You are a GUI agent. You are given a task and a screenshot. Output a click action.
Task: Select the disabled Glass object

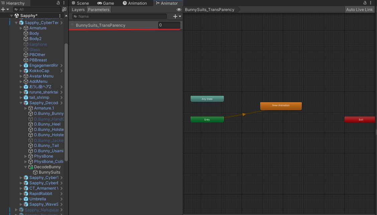[34, 49]
